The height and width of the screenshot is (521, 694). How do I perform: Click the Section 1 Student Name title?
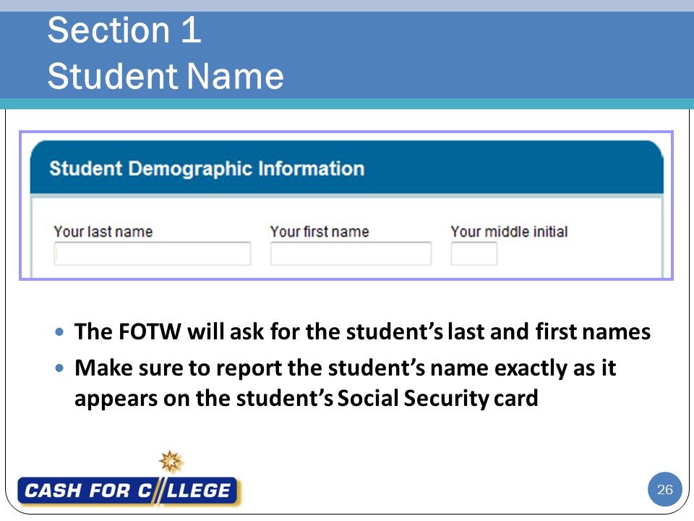pyautogui.click(x=166, y=53)
